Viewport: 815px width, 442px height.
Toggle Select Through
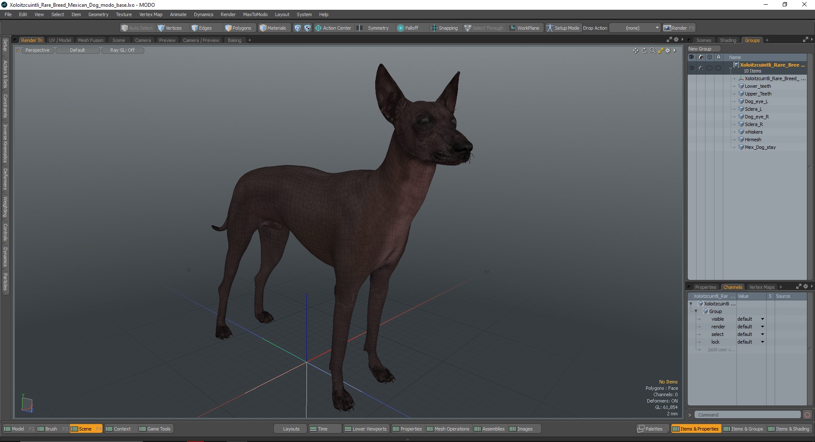click(x=484, y=28)
